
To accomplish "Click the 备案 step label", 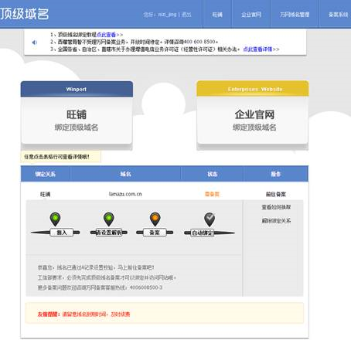I will click(x=155, y=233).
